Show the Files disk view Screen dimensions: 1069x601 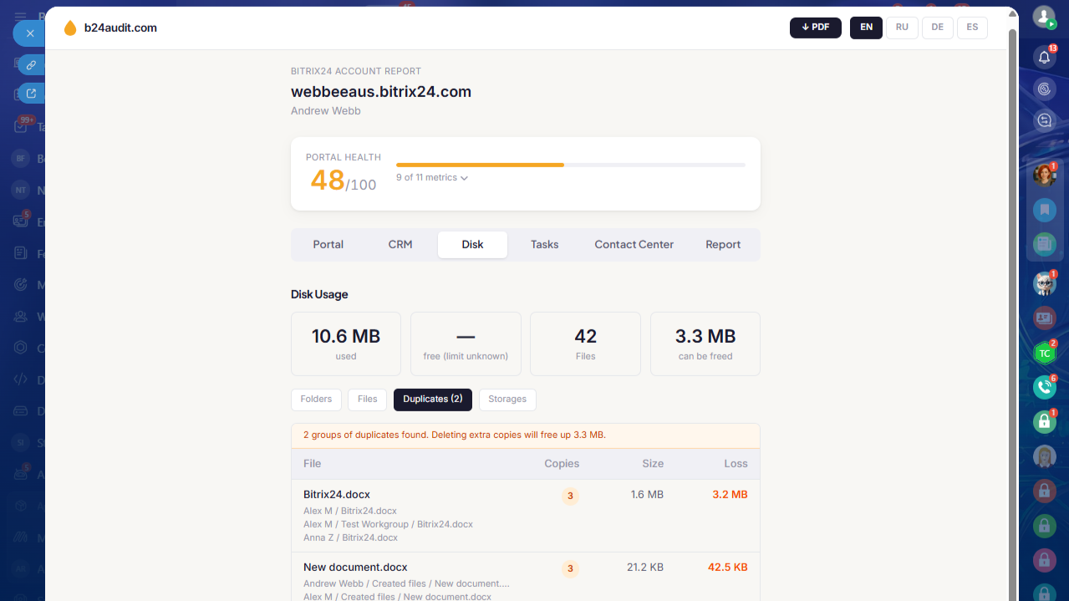click(368, 400)
